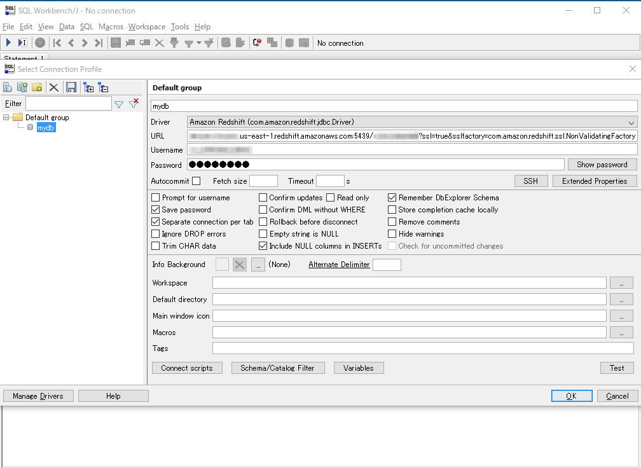This screenshot has height=468, width=641.
Task: Check the Rollback before disconnect option
Action: click(263, 221)
